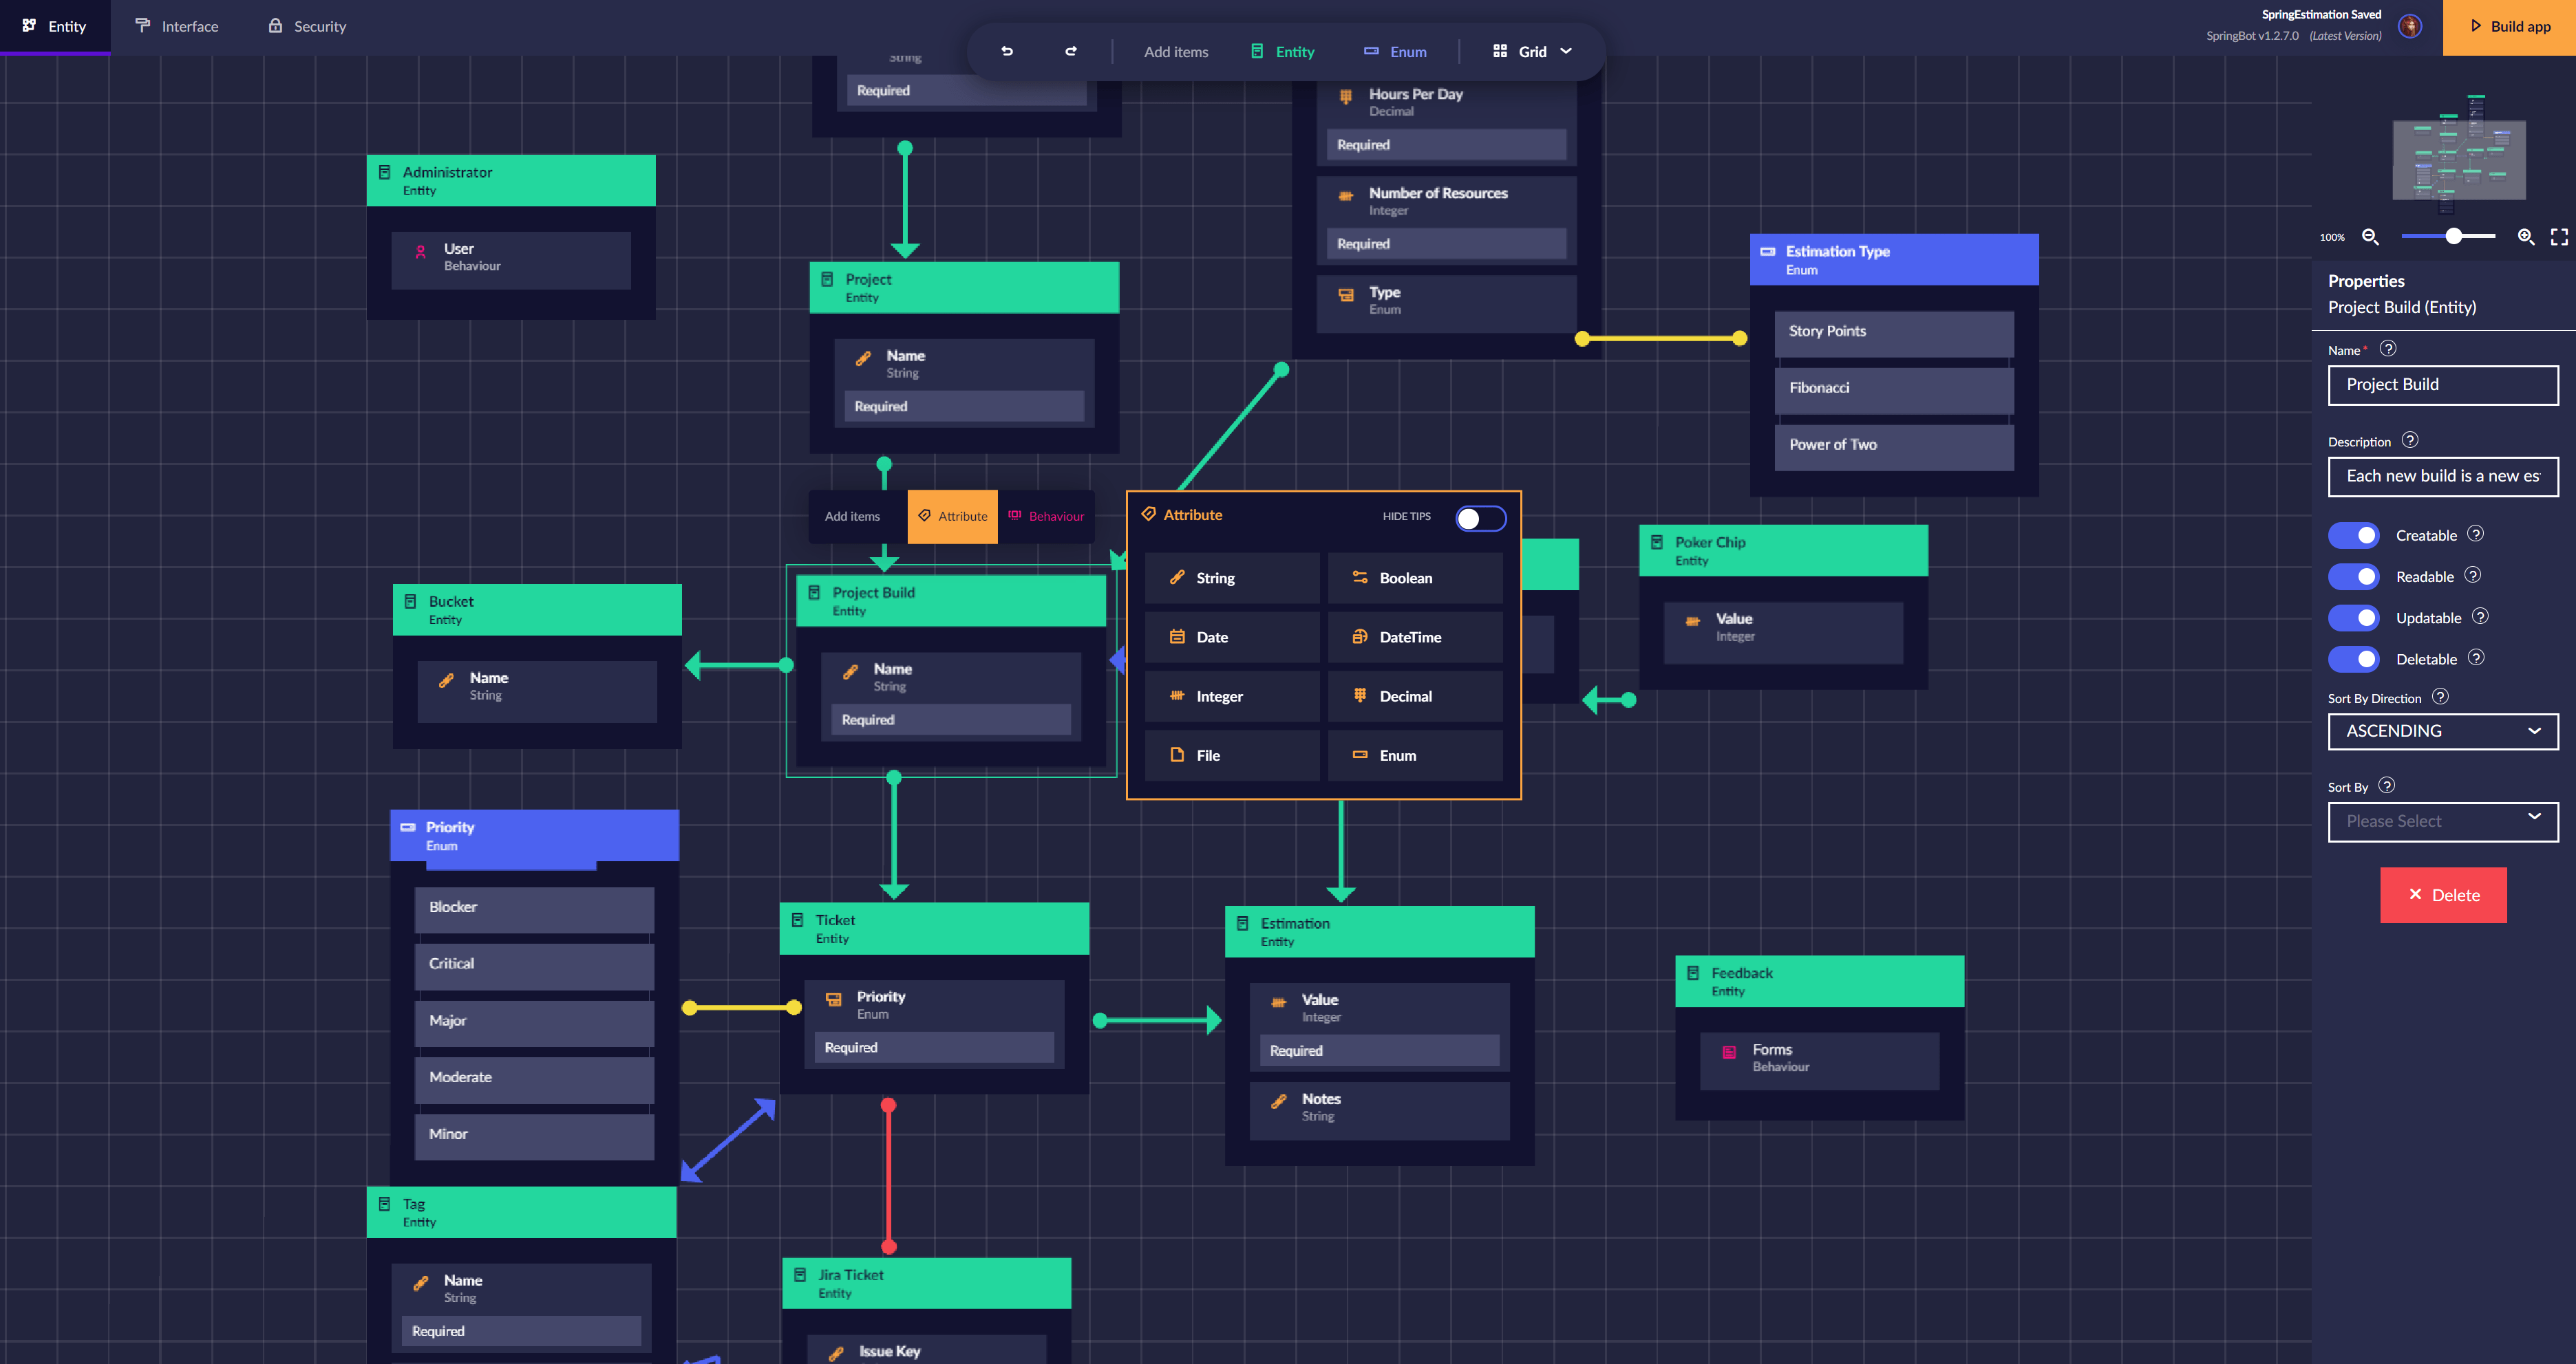Choose Behaviour in the add items bar
The width and height of the screenshot is (2576, 1364).
click(1046, 516)
